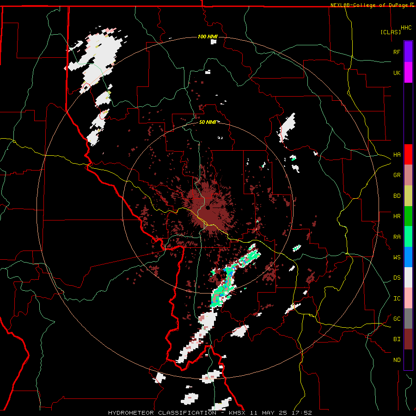416x416 pixels.
Task: Select the GR legend color block
Action: pos(408,175)
